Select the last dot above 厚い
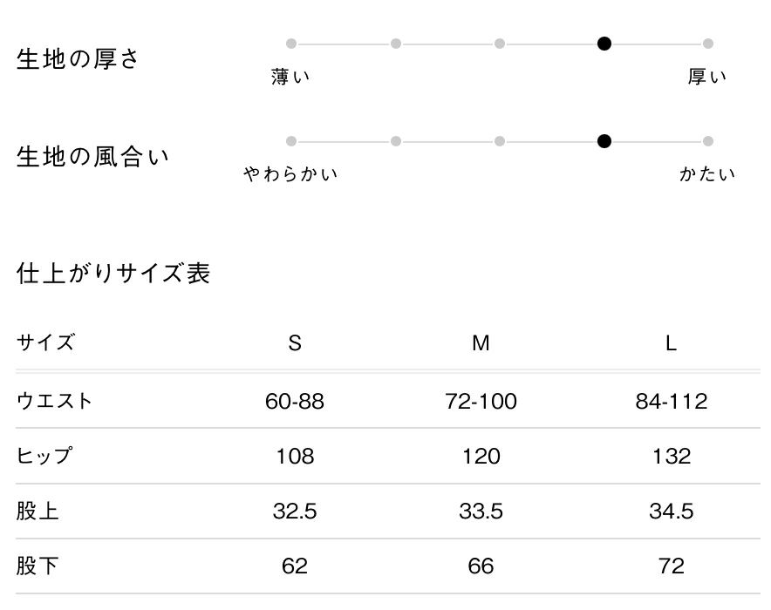The image size is (771, 610). pyautogui.click(x=708, y=44)
